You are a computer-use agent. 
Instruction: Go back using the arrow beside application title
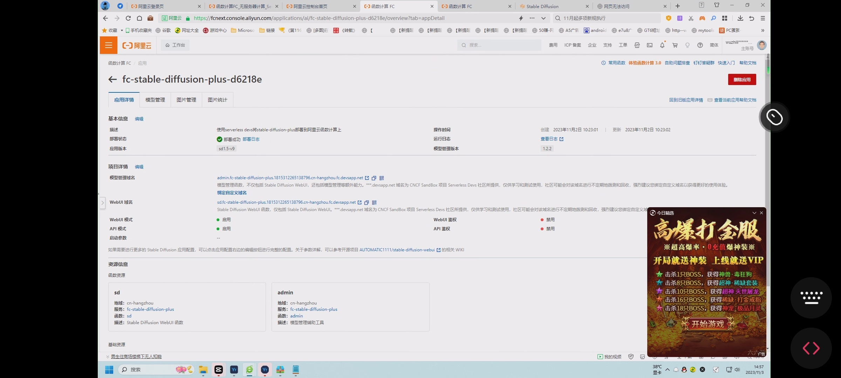(x=112, y=79)
